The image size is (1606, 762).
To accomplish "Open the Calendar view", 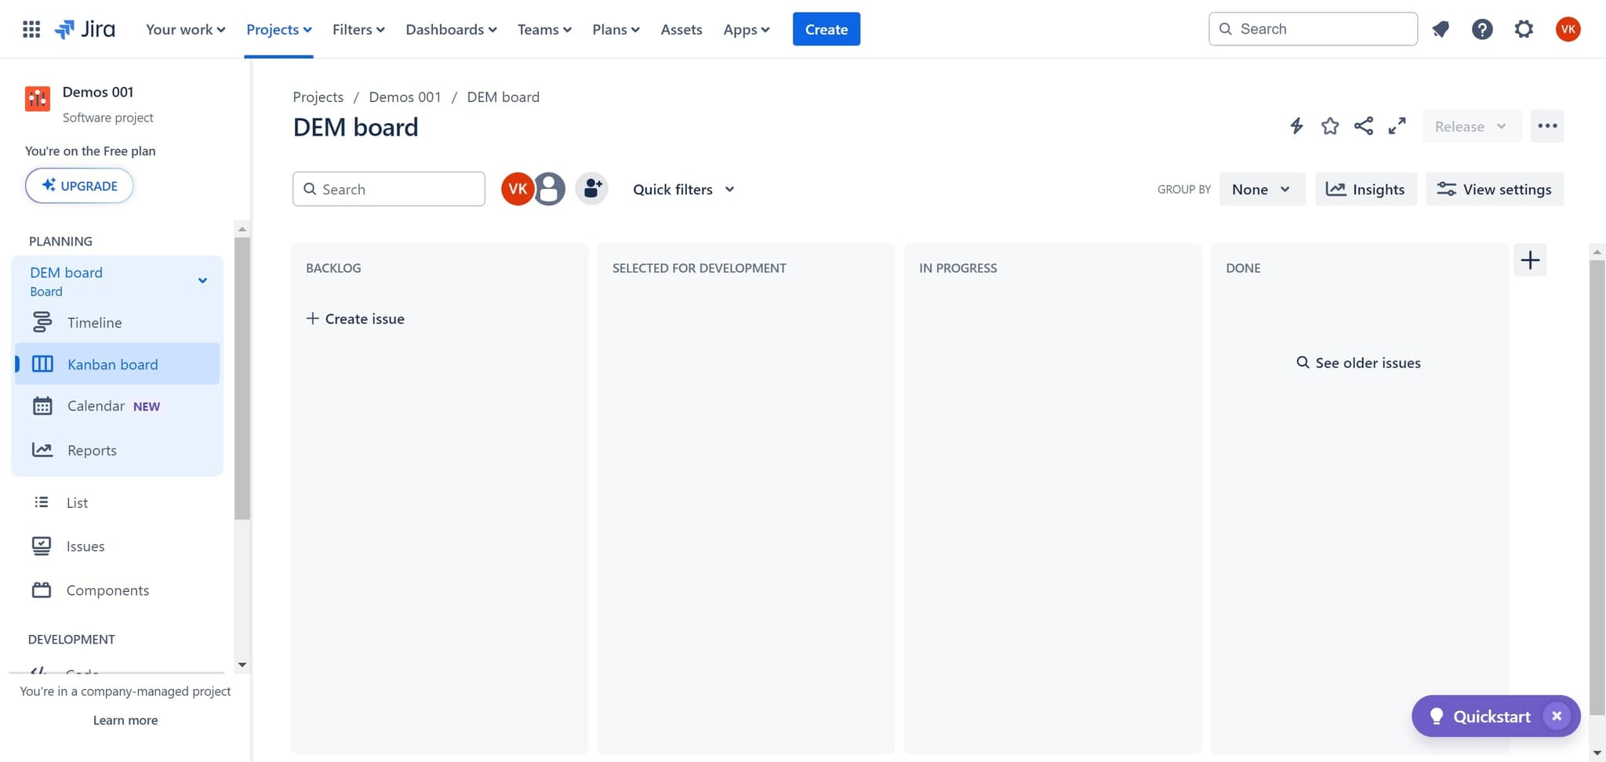I will click(x=96, y=405).
